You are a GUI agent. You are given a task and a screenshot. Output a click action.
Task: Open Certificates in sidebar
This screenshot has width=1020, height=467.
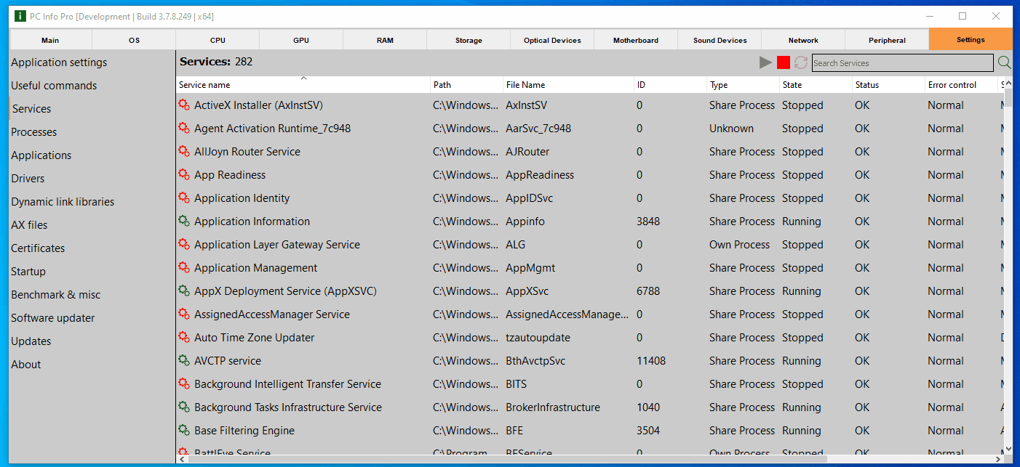(38, 248)
